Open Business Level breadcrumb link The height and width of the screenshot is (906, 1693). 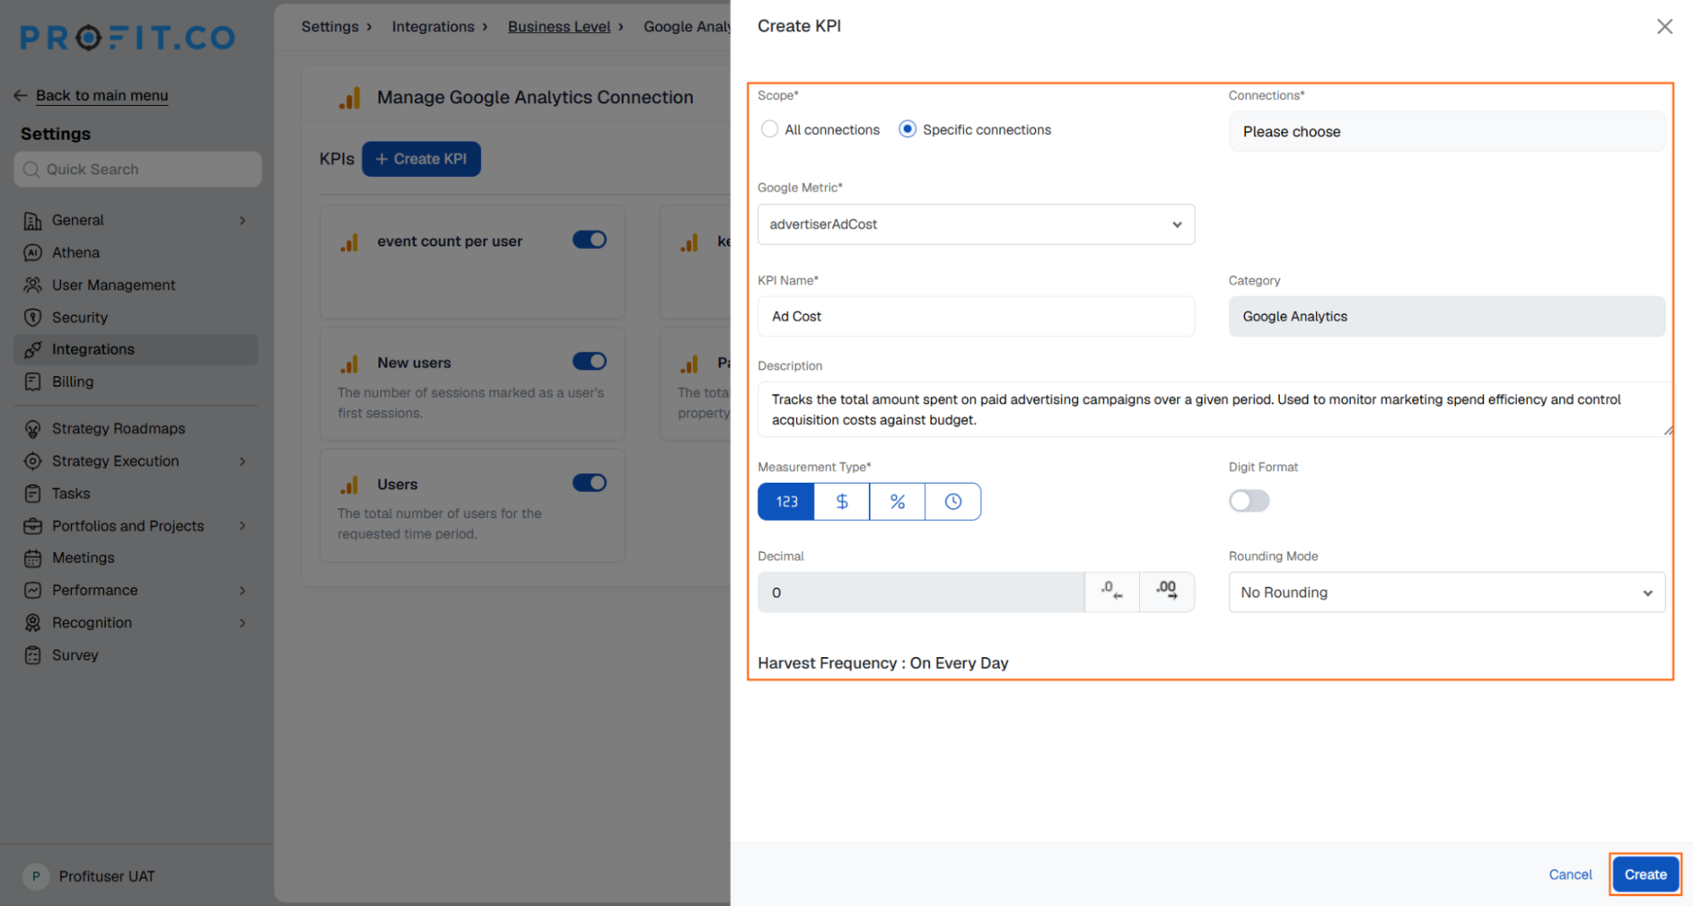click(x=559, y=26)
